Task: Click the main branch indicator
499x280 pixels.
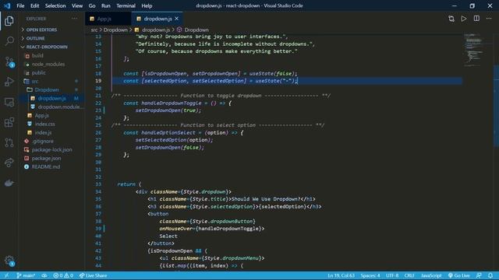Action: [x=26, y=275]
